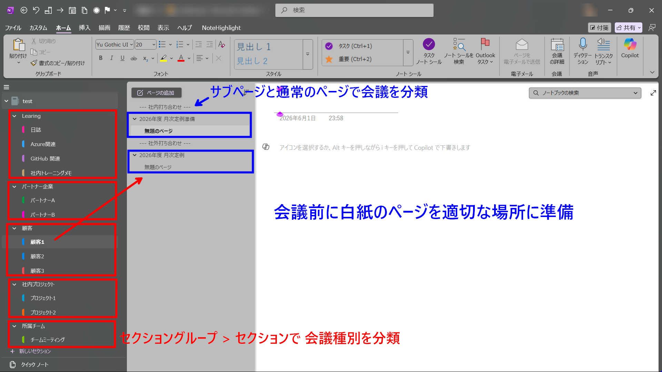662x372 pixels.
Task: Click the numbered list icon
Action: click(x=180, y=44)
